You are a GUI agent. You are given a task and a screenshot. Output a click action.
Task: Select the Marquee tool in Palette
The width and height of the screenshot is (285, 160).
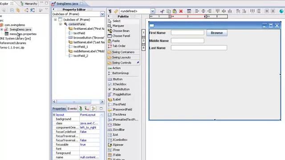(116, 26)
